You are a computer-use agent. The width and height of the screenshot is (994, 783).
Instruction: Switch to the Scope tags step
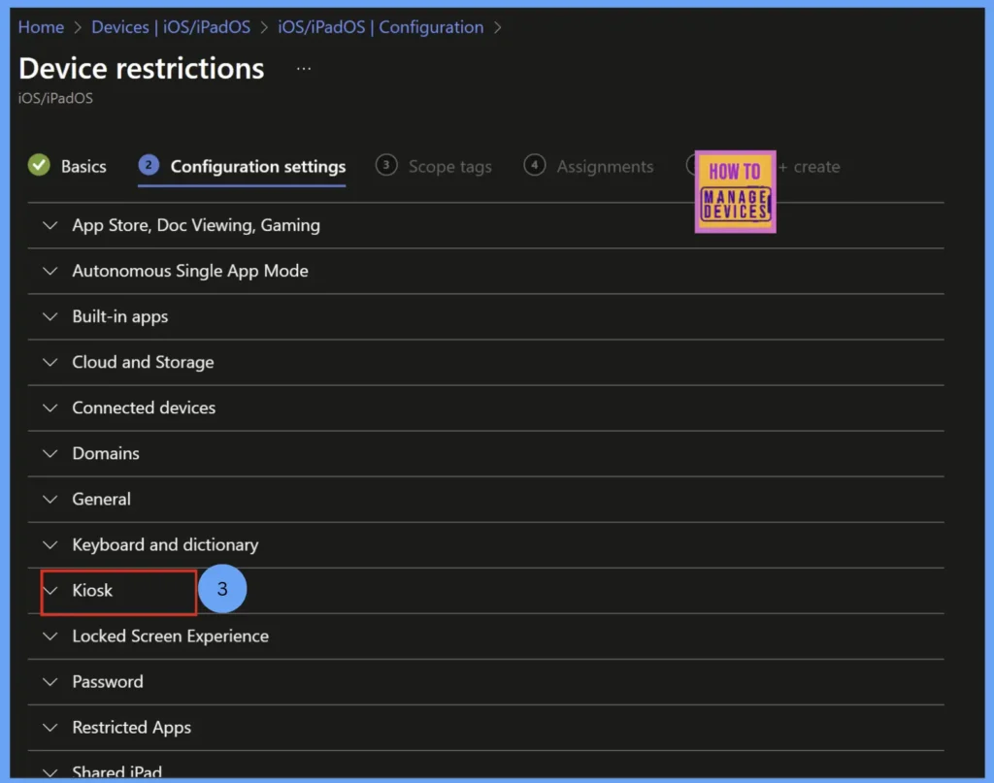click(449, 167)
